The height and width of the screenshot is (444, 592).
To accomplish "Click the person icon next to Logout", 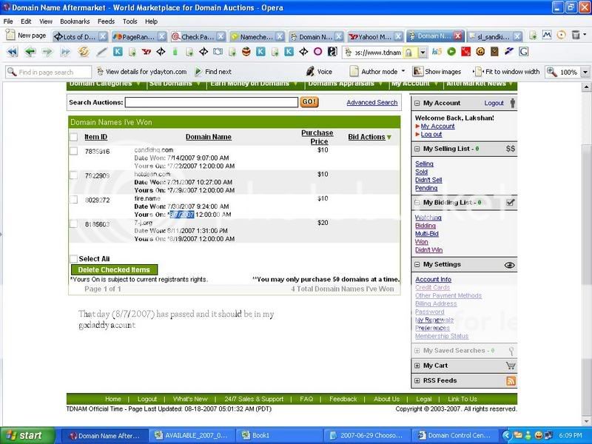I will pyautogui.click(x=512, y=103).
